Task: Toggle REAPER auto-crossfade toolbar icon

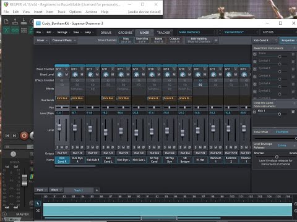Action: click(6, 30)
